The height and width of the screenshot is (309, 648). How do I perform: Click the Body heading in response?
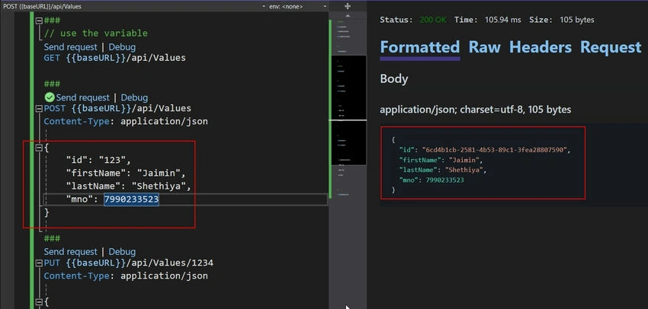tap(394, 79)
